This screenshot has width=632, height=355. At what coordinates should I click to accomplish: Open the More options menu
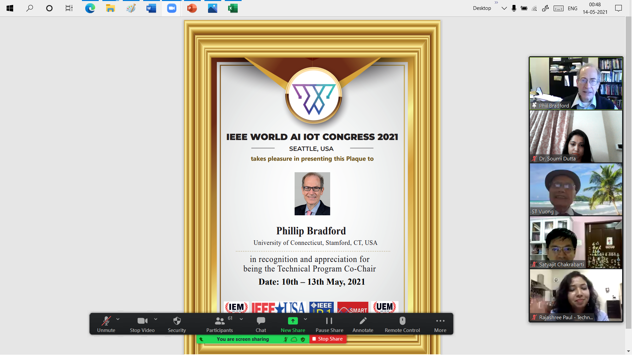tap(440, 324)
